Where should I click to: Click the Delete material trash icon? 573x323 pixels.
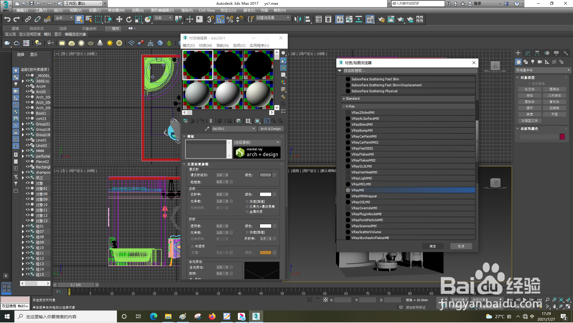click(x=211, y=121)
